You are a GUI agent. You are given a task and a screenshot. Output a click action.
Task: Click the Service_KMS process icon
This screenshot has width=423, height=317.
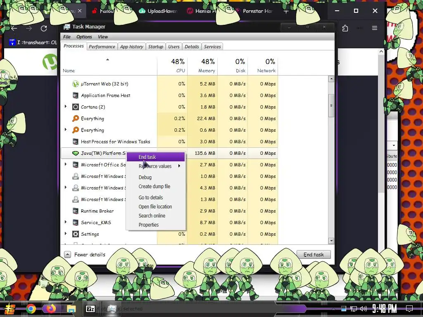(76, 222)
